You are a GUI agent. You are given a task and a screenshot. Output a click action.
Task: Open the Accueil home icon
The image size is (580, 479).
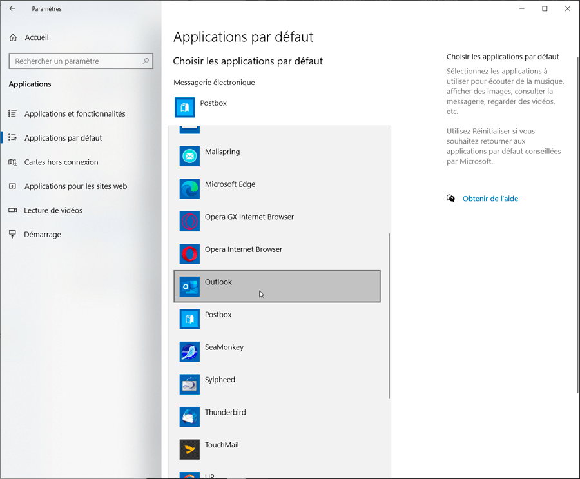click(x=13, y=37)
